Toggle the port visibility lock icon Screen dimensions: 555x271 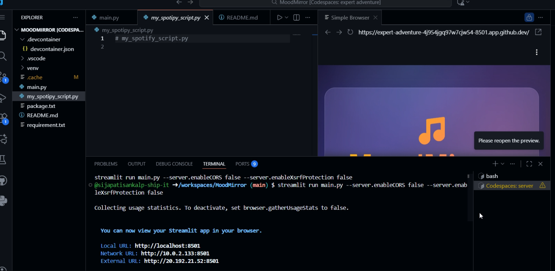pos(529,18)
